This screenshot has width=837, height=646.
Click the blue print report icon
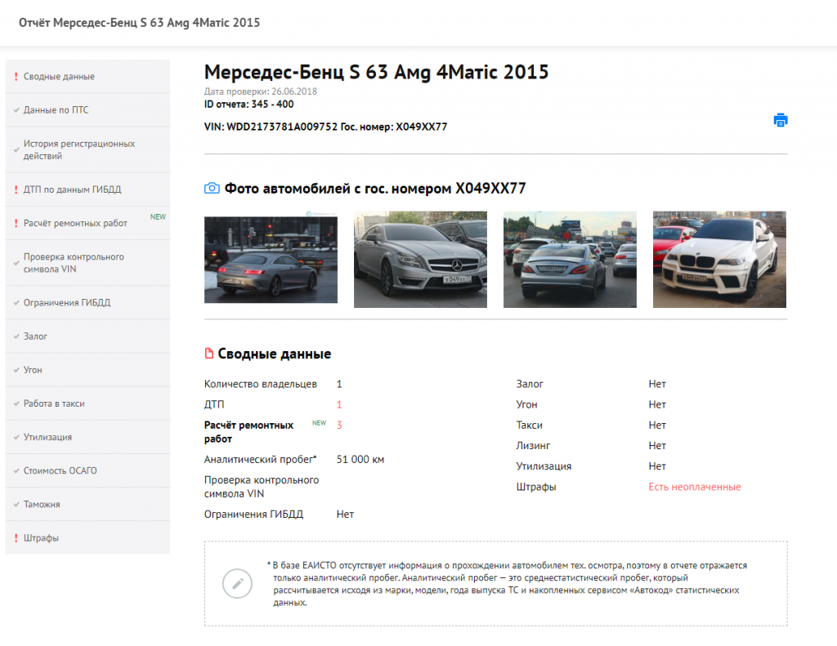781,120
